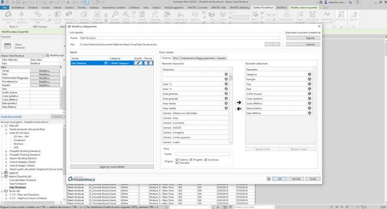The image size is (387, 209).
Task: Click the cube icon beside second Area ridotta row
Action: pyautogui.click(x=226, y=108)
